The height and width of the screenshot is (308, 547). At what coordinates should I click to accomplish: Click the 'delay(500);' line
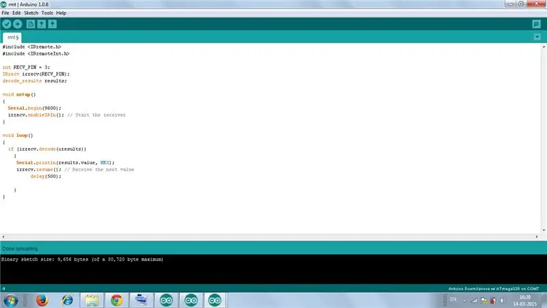[x=46, y=177]
